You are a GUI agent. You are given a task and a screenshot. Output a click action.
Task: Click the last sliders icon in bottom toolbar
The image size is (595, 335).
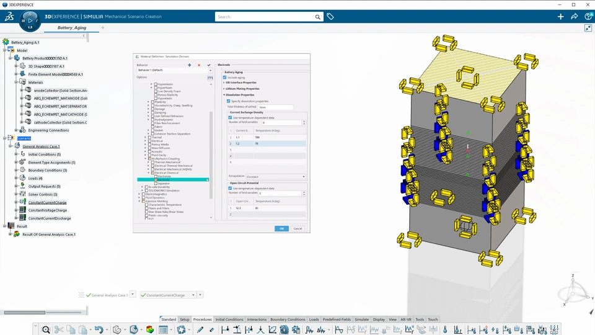(x=554, y=329)
